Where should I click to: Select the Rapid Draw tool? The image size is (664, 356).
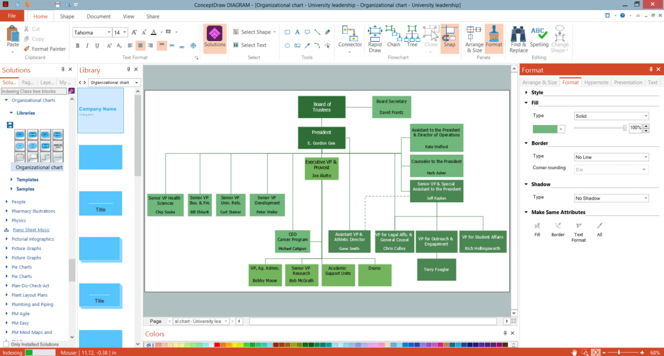(374, 38)
